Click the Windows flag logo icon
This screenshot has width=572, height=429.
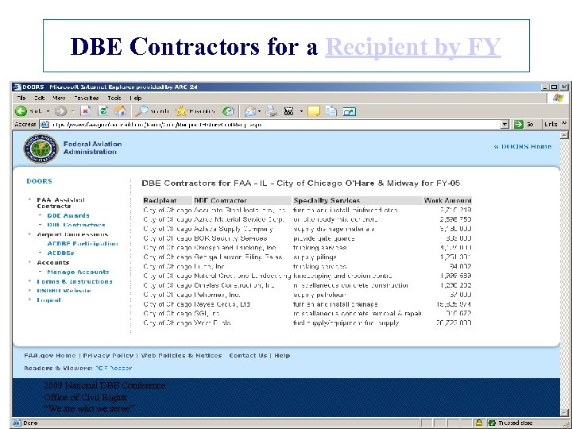point(558,98)
